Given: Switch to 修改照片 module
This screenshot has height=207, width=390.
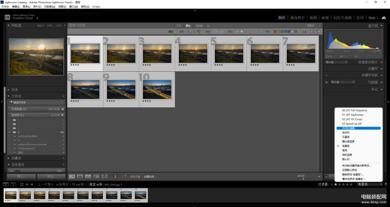Looking at the screenshot, I should click(298, 18).
